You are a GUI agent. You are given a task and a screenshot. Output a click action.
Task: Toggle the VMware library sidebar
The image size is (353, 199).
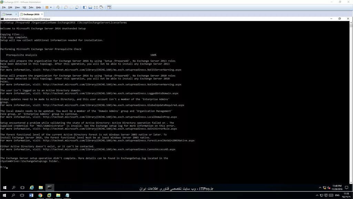click(x=85, y=8)
